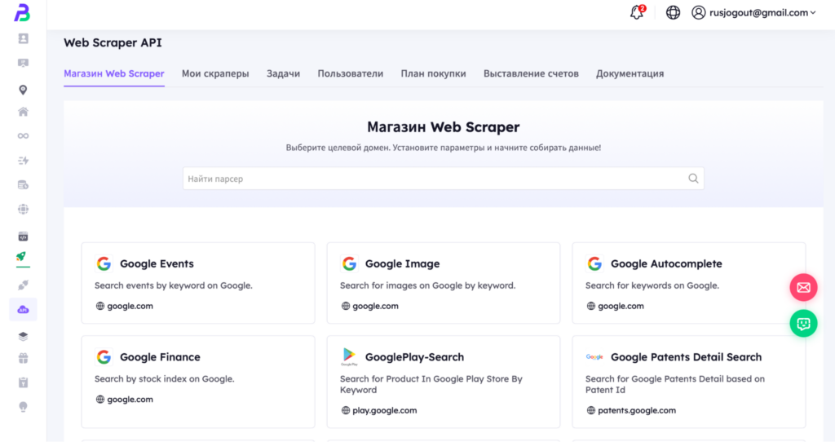Click the Web Scraper API page title
The image size is (835, 442).
click(113, 42)
